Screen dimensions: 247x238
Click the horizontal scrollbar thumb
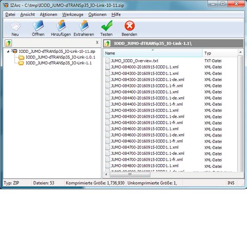point(130,174)
